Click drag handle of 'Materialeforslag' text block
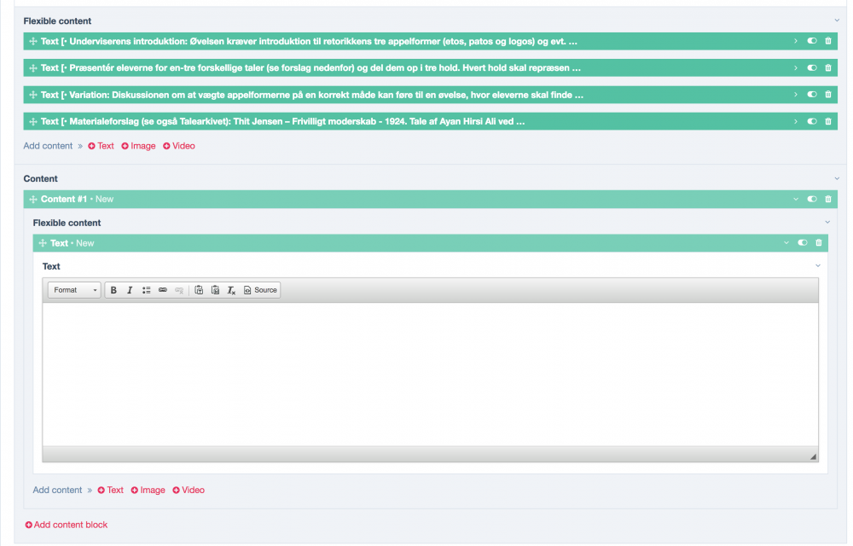 [32, 121]
